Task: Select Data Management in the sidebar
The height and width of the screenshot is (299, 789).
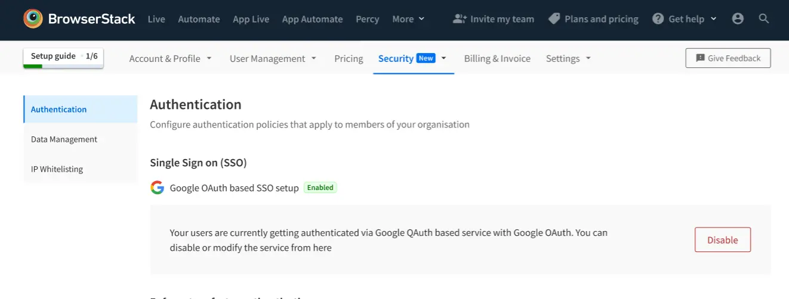Action: [64, 139]
